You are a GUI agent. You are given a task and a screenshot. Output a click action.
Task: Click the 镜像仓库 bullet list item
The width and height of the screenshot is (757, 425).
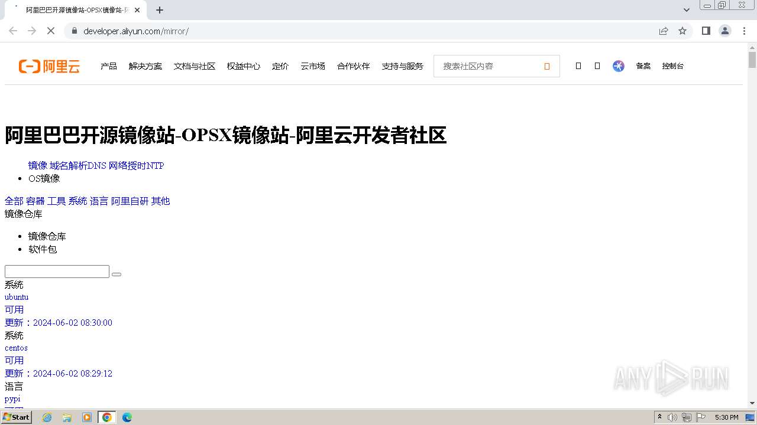coord(47,237)
